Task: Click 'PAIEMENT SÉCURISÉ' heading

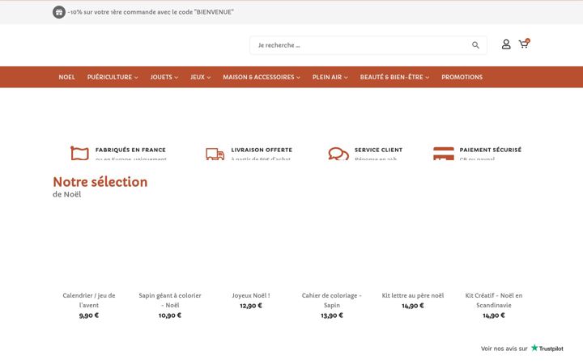Action: coord(491,150)
